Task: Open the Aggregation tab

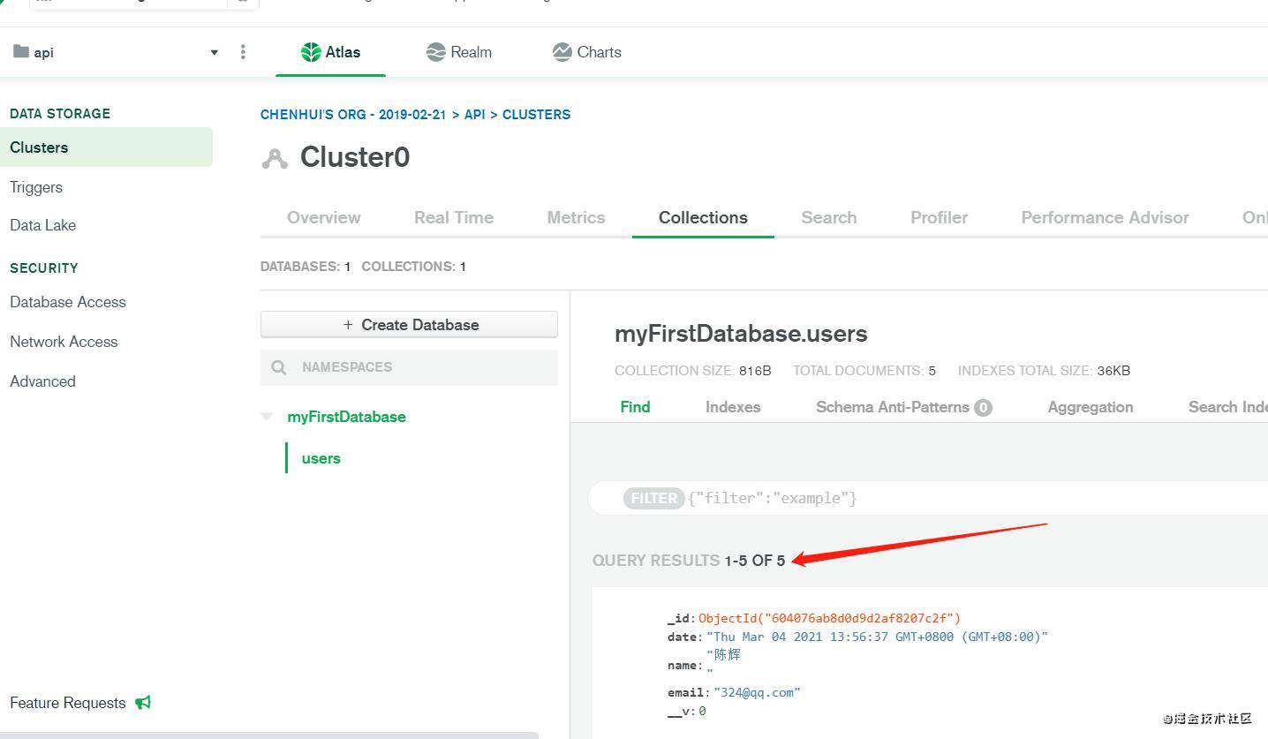Action: tap(1091, 407)
